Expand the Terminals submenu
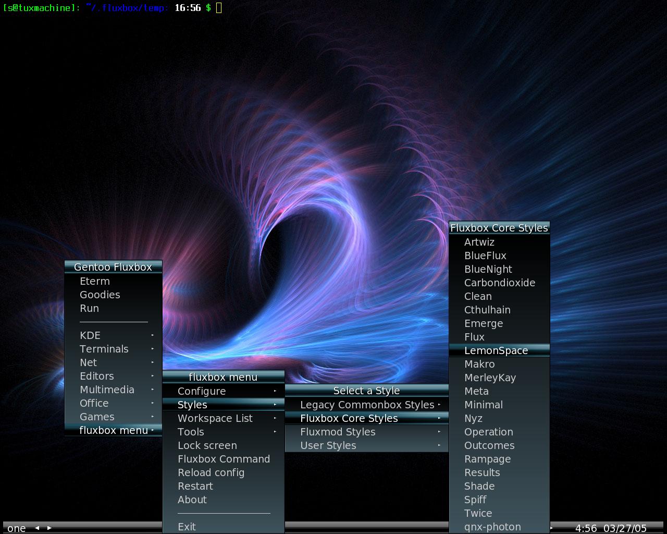 click(x=114, y=349)
